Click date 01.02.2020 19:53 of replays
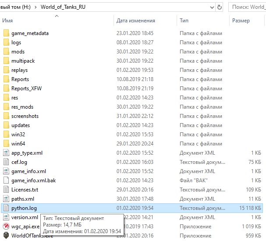This screenshot has height=241, width=266. [x=135, y=70]
